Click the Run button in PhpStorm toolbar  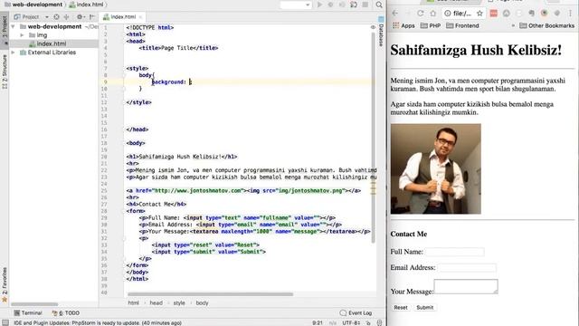coord(319,5)
